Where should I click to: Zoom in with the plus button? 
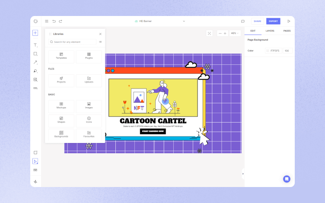[x=225, y=33]
